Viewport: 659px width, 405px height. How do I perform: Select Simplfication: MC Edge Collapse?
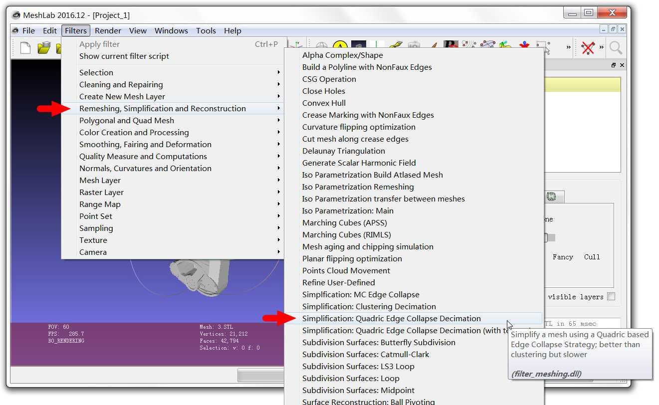pos(414,294)
